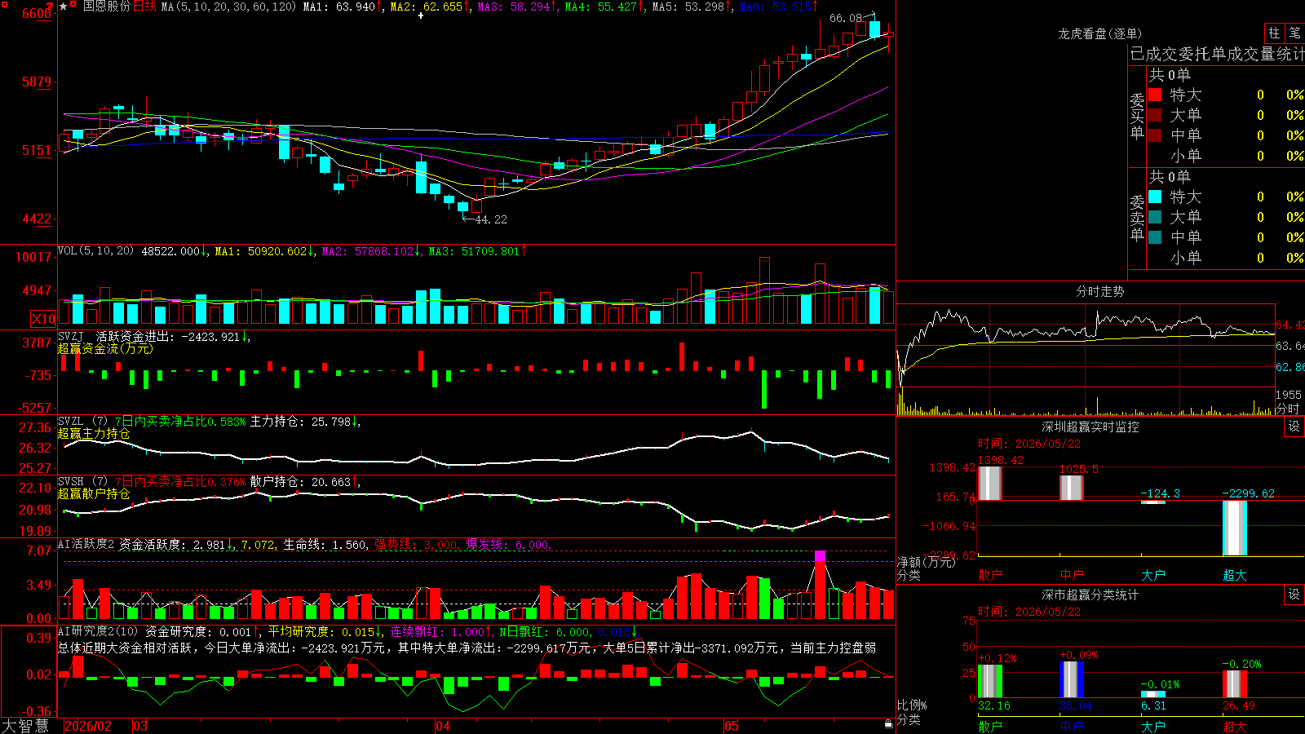Image resolution: width=1305 pixels, height=734 pixels.
Task: Switch the order view to 笔 mode
Action: pos(1295,33)
